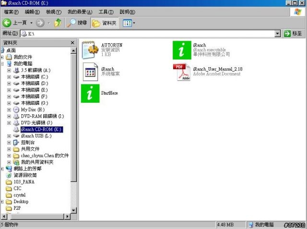This screenshot has height=229, width=307.
Task: Click the 本機磁碟 (G:) drive icon
Action: coord(16,103)
